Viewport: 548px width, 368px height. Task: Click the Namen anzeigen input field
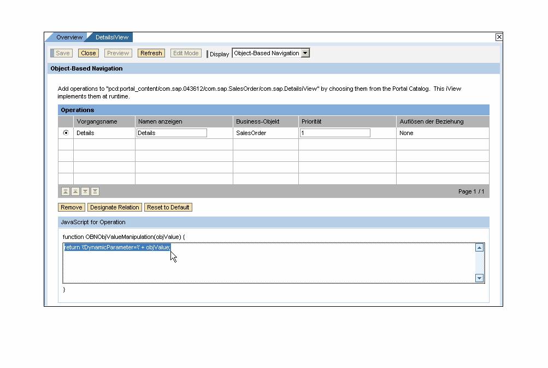point(172,133)
